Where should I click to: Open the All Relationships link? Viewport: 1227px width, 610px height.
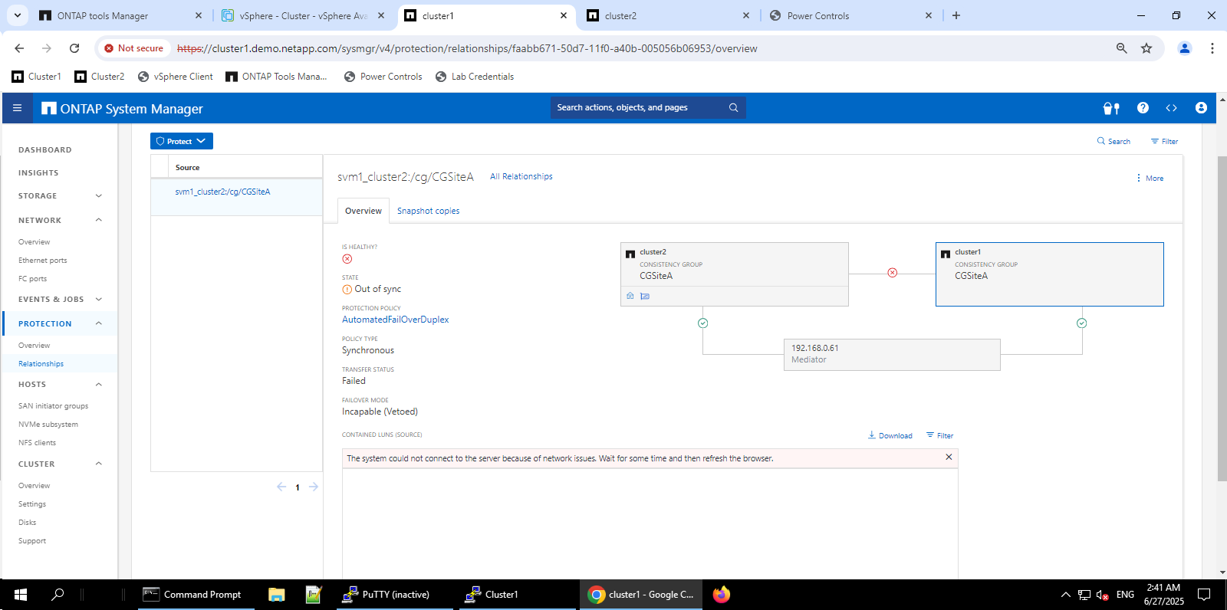point(521,176)
